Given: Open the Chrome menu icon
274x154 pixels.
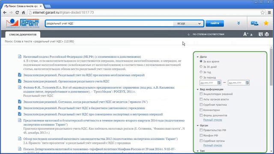Looking at the screenshot, I should point(269,12).
